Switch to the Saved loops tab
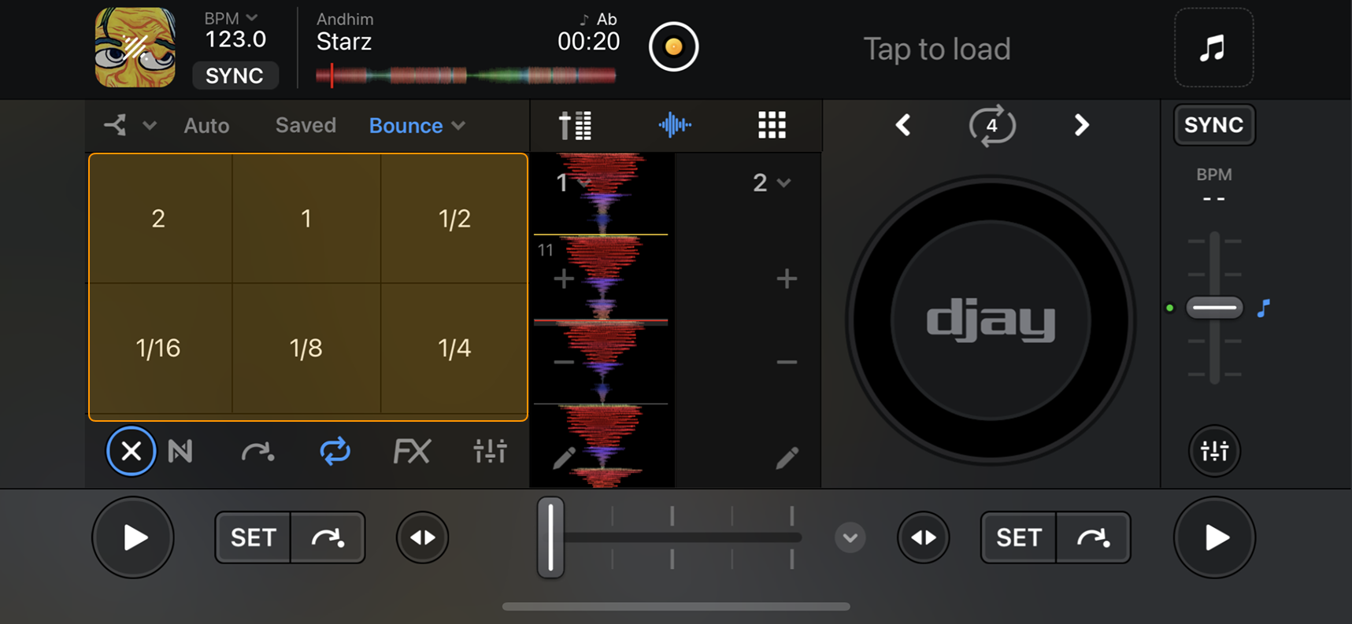Viewport: 1352px width, 624px height. coord(306,126)
